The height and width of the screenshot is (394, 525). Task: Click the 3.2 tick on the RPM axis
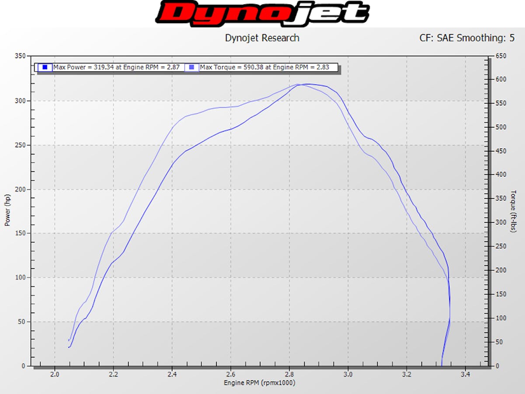[x=406, y=375]
